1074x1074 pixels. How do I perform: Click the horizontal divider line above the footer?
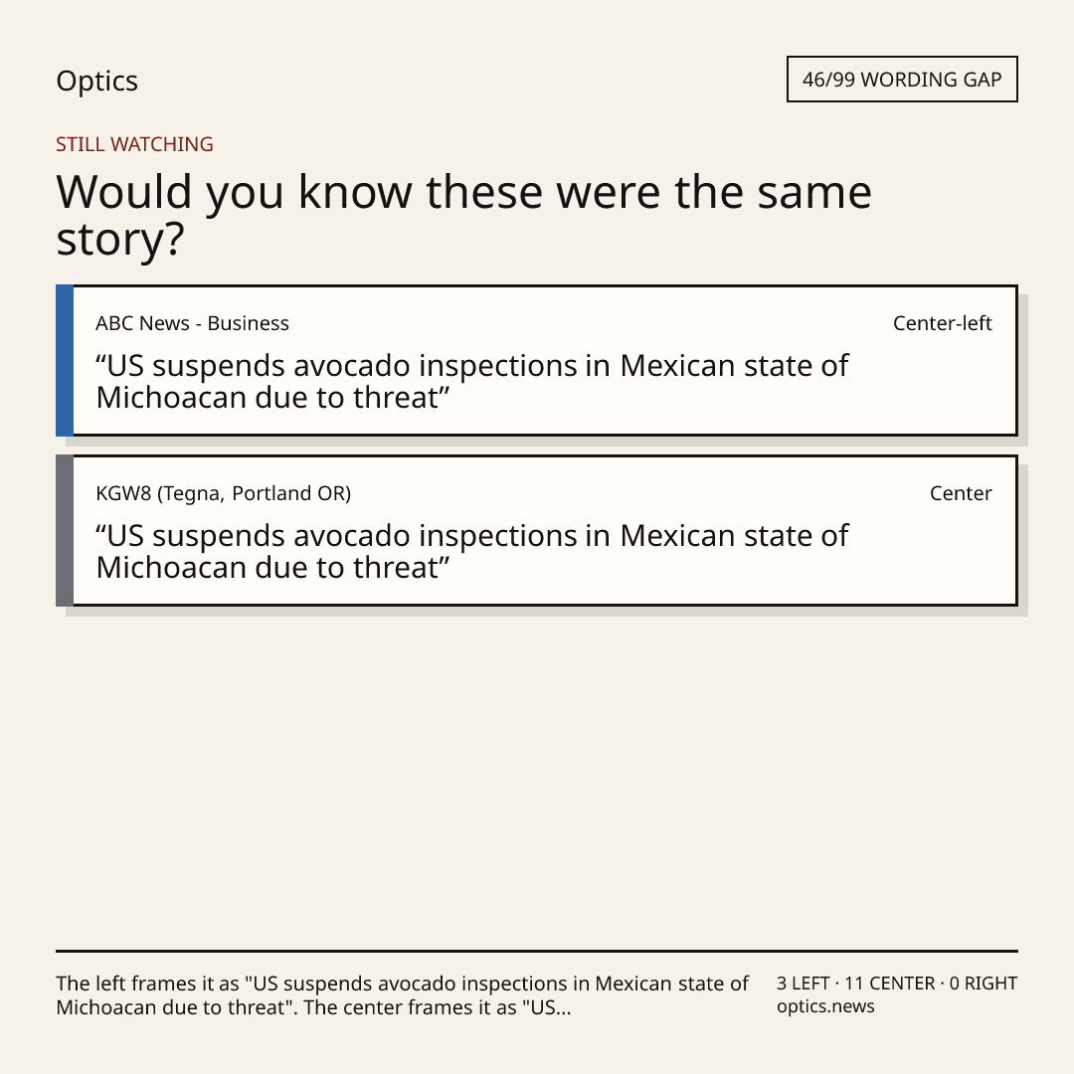tap(537, 951)
